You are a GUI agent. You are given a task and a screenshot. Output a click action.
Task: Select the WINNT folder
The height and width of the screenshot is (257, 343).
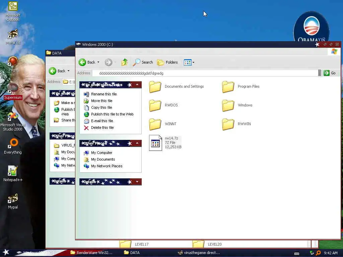(x=163, y=124)
